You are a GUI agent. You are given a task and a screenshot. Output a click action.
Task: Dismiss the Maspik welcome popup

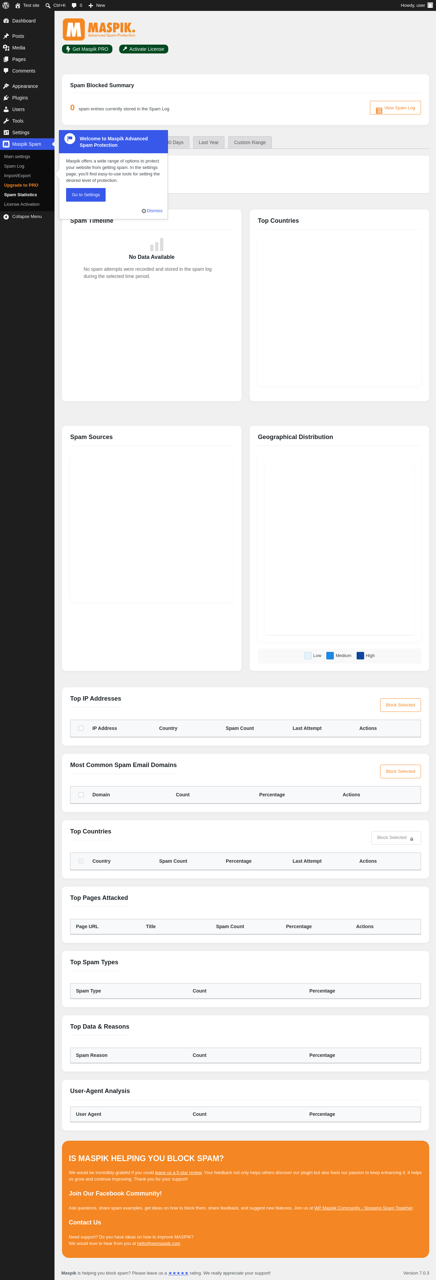coord(152,211)
